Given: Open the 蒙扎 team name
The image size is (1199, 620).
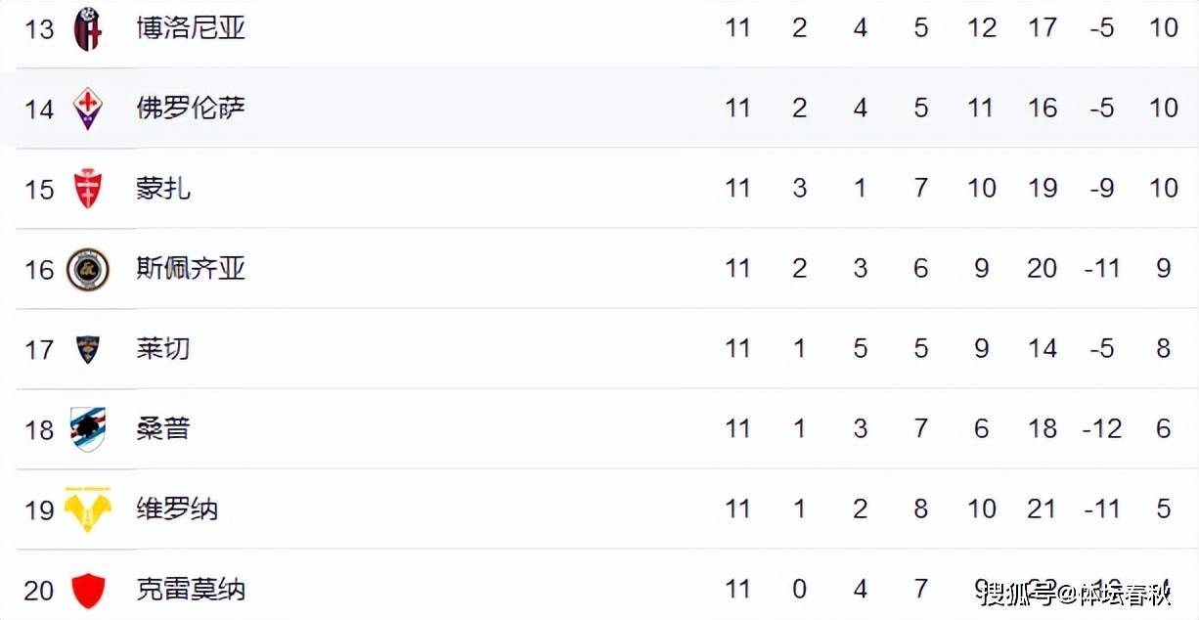Looking at the screenshot, I should click(163, 188).
